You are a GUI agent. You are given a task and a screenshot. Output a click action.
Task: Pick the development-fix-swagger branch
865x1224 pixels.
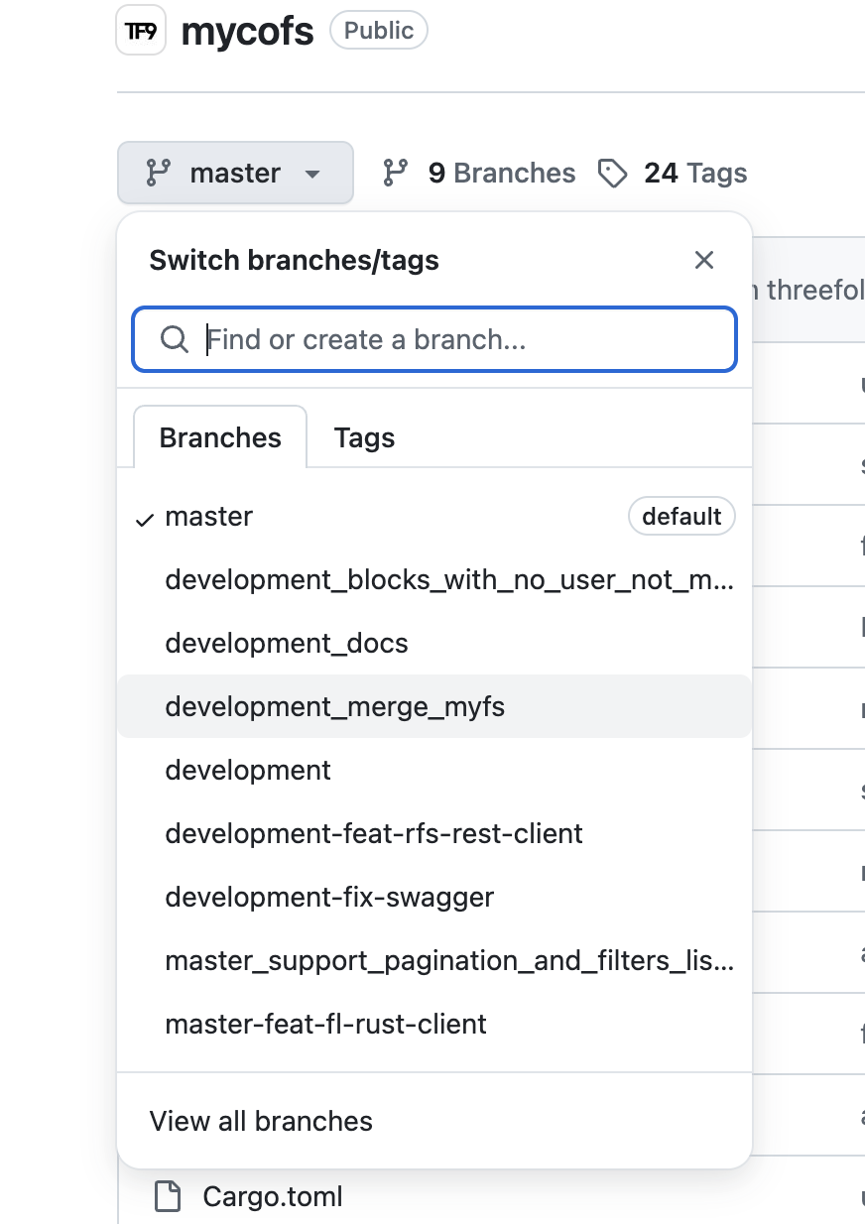(x=329, y=898)
